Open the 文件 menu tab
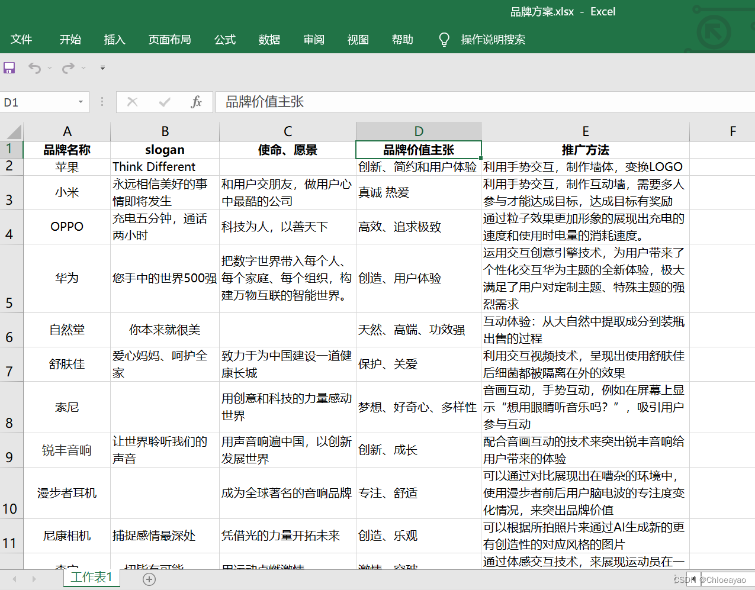Image resolution: width=755 pixels, height=590 pixels. click(x=21, y=40)
